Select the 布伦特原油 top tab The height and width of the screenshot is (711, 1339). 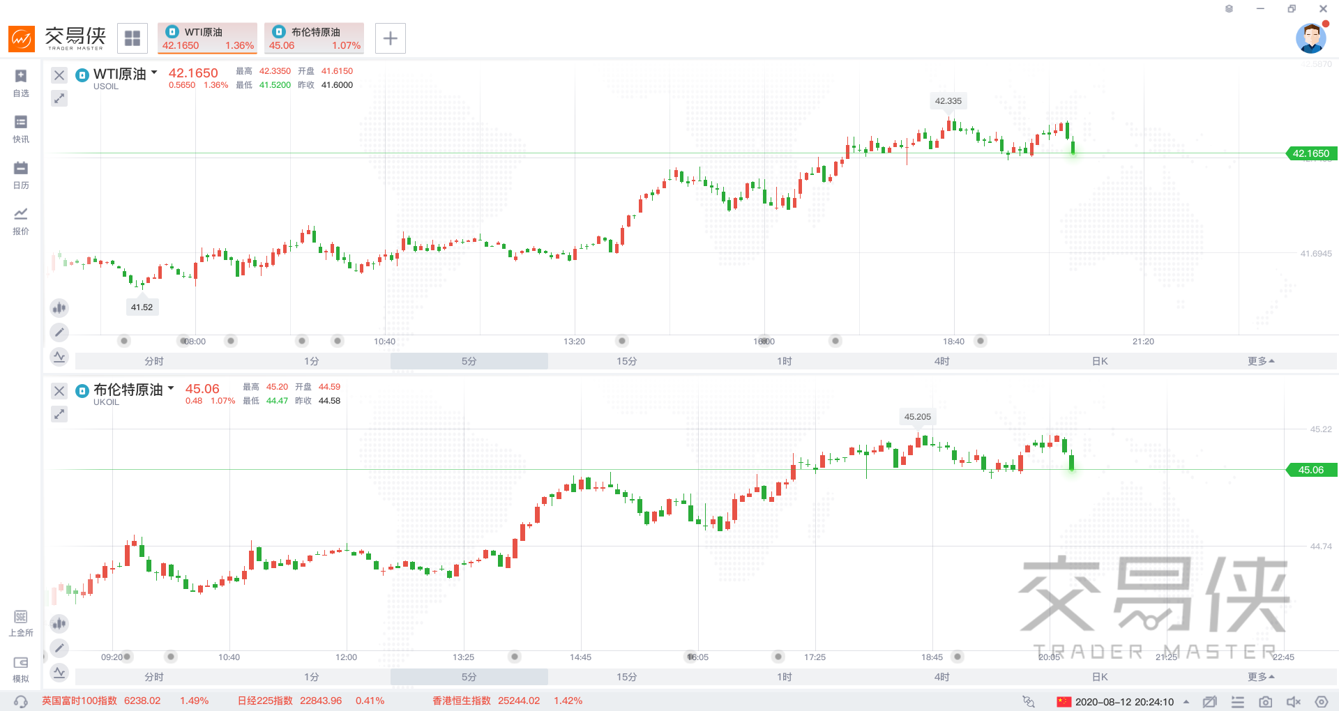(314, 38)
